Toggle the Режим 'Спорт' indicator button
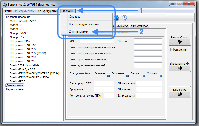199x126 pixels. 180,40
